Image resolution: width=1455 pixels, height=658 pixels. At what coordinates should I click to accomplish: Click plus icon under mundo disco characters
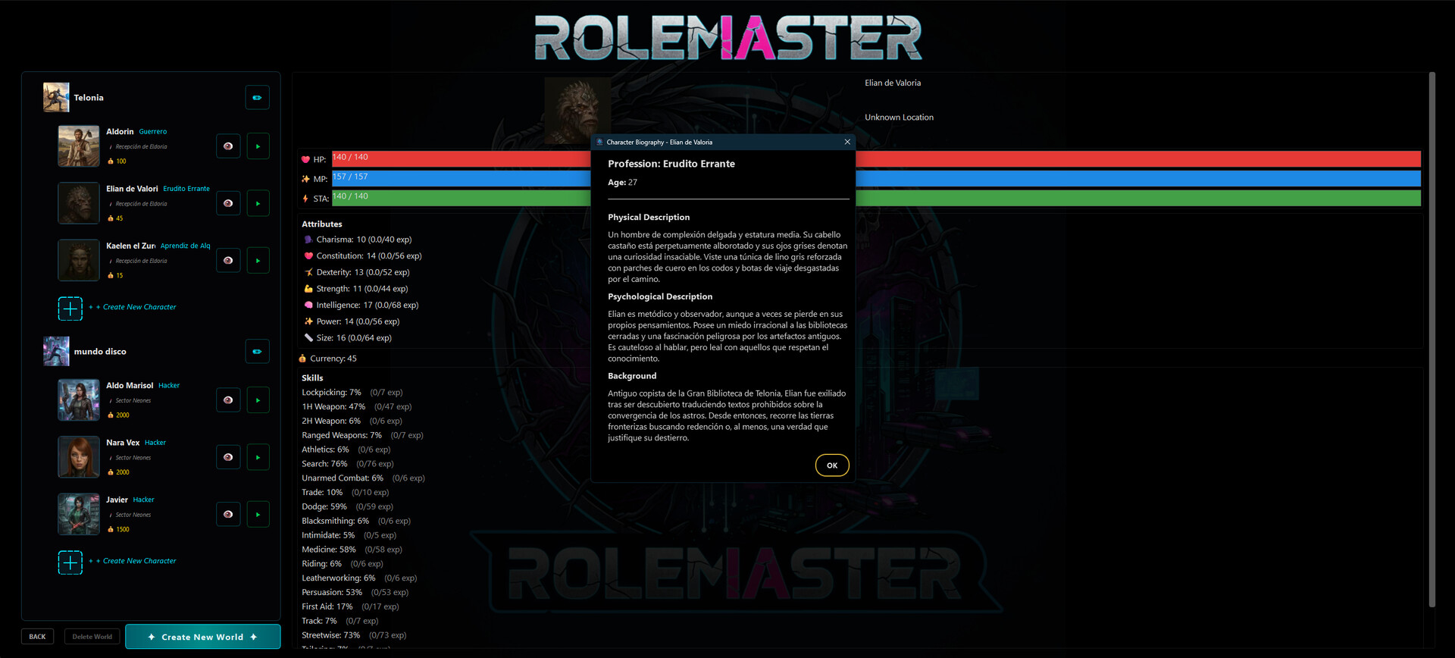click(x=70, y=562)
